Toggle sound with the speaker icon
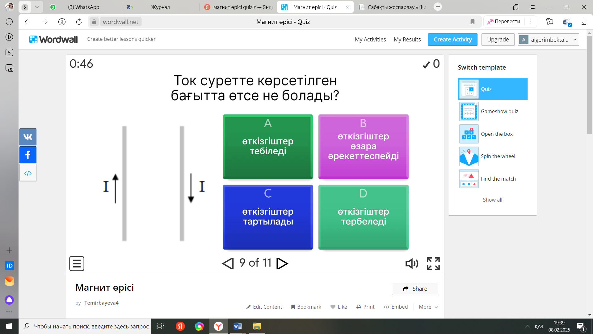Image resolution: width=593 pixels, height=334 pixels. 411,263
